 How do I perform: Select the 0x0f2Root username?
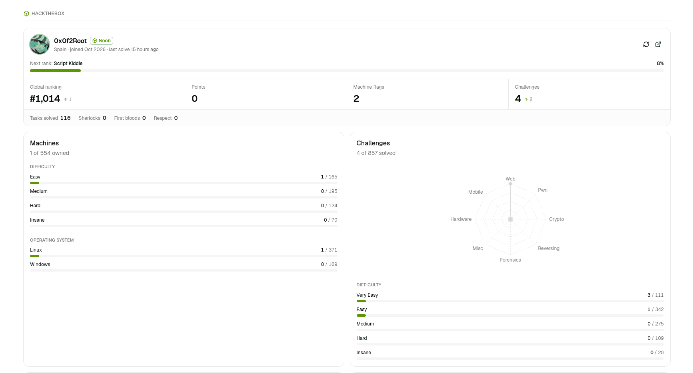(x=70, y=41)
